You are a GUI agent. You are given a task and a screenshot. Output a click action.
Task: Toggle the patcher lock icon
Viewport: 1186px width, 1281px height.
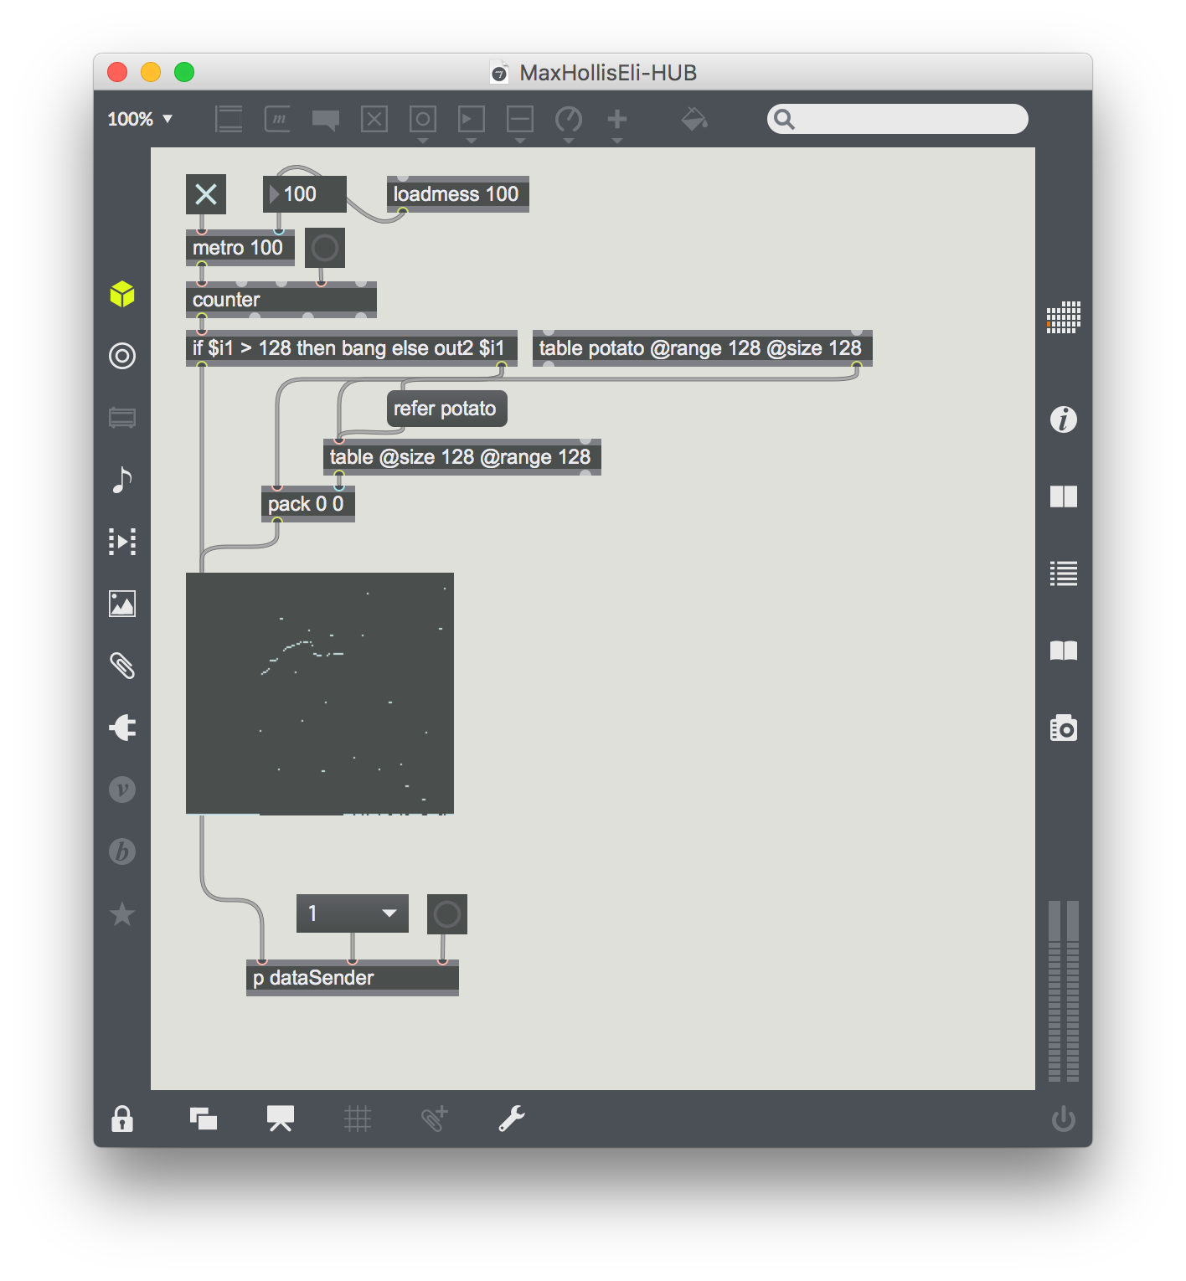122,1119
